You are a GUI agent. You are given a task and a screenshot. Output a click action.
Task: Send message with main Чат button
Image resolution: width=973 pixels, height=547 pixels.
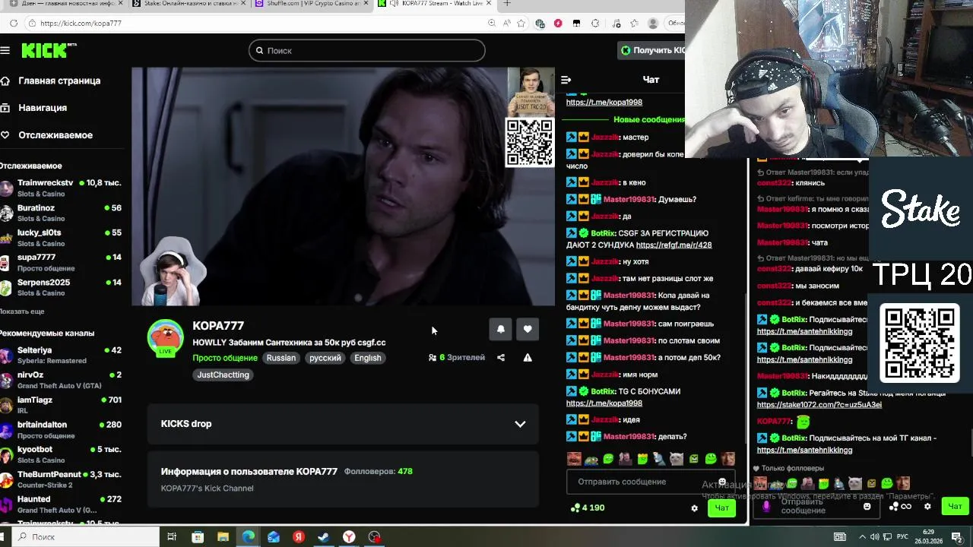click(721, 508)
